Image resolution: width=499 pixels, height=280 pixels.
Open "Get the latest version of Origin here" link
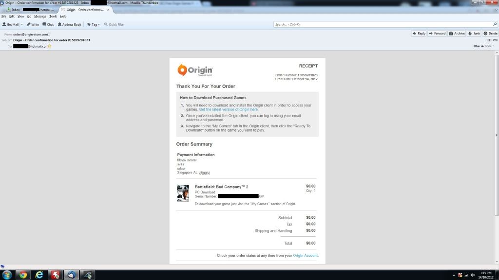tap(229, 109)
